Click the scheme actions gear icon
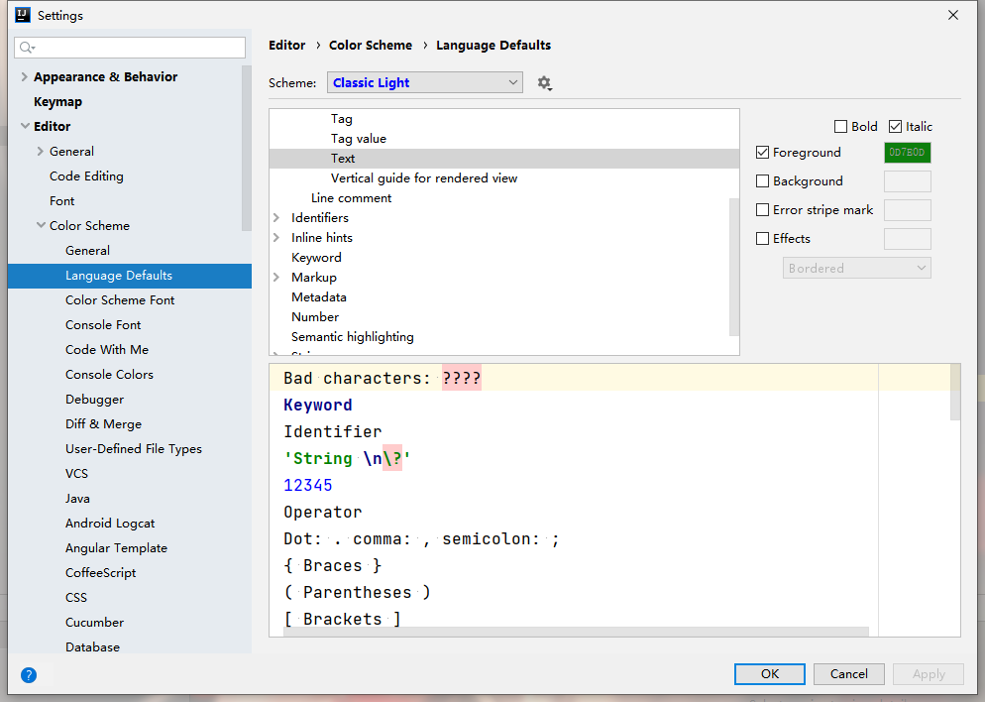Image resolution: width=985 pixels, height=702 pixels. pyautogui.click(x=544, y=83)
